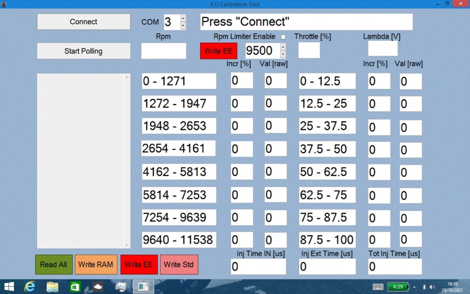Click the log panel scrollbar down arrow
The image size is (470, 294).
pyautogui.click(x=127, y=245)
